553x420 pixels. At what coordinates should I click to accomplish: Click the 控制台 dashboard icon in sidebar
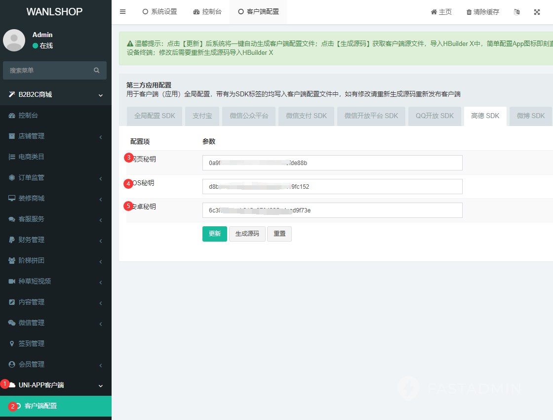point(12,116)
